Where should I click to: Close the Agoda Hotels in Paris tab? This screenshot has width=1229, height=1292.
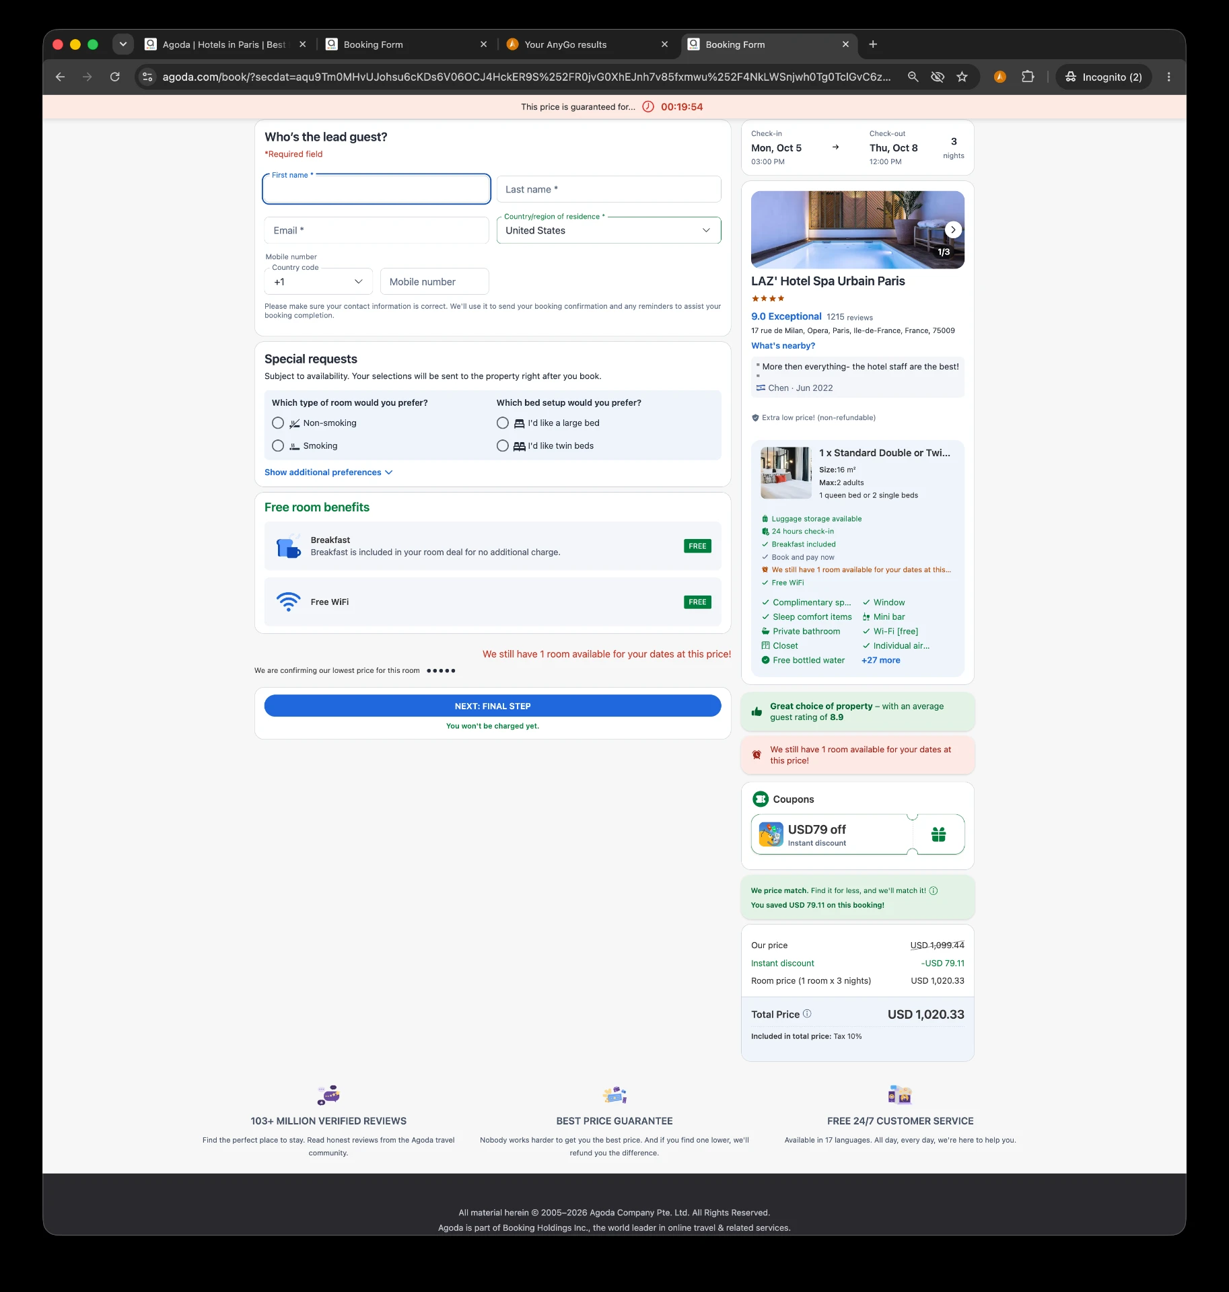click(302, 44)
